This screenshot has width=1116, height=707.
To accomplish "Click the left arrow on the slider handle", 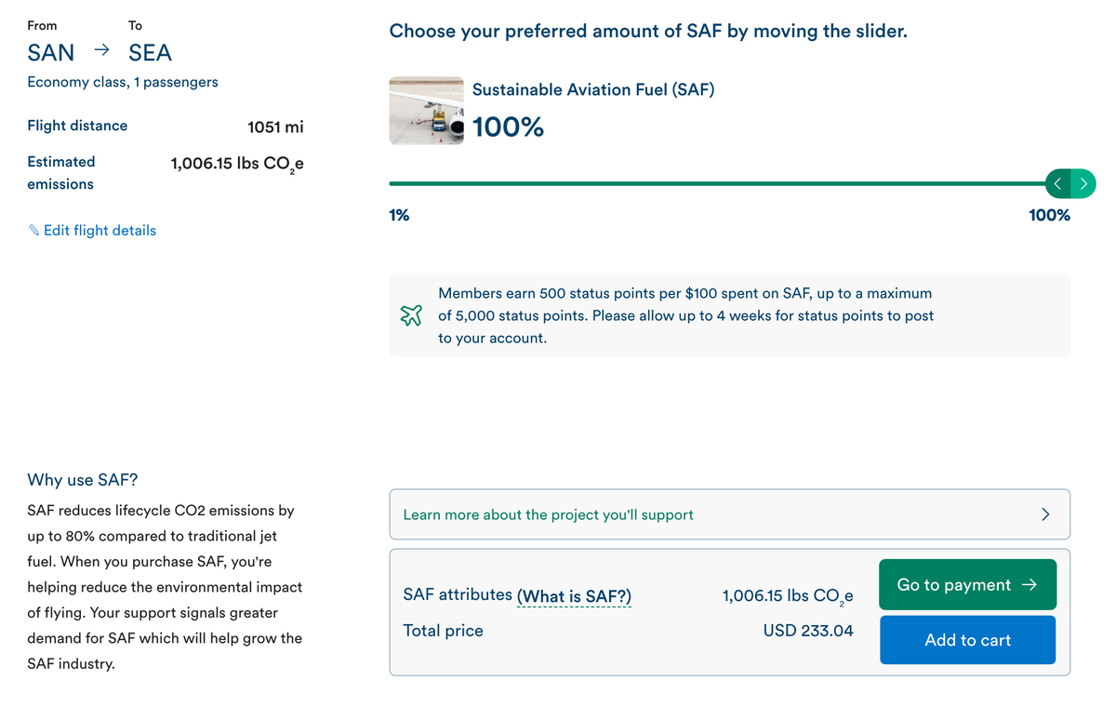I will [1059, 184].
